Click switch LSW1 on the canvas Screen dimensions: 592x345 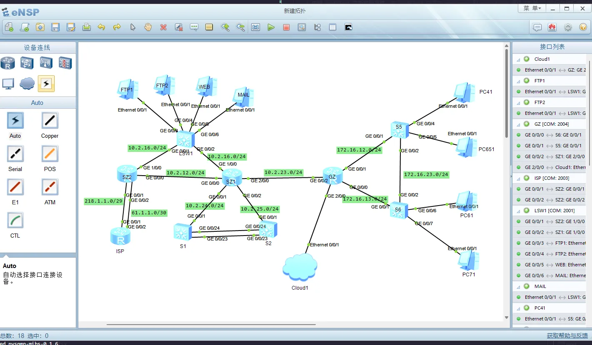tap(185, 139)
